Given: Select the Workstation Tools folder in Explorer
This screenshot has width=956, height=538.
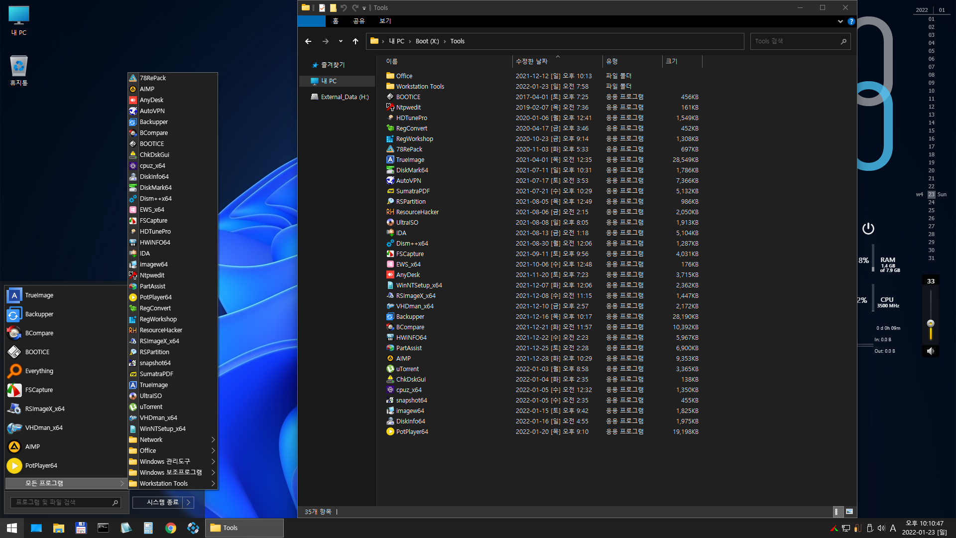Looking at the screenshot, I should [x=420, y=87].
